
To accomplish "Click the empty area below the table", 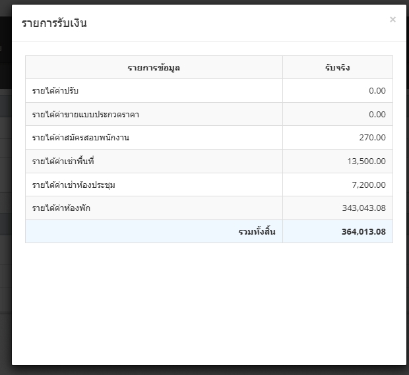I will coord(208,303).
